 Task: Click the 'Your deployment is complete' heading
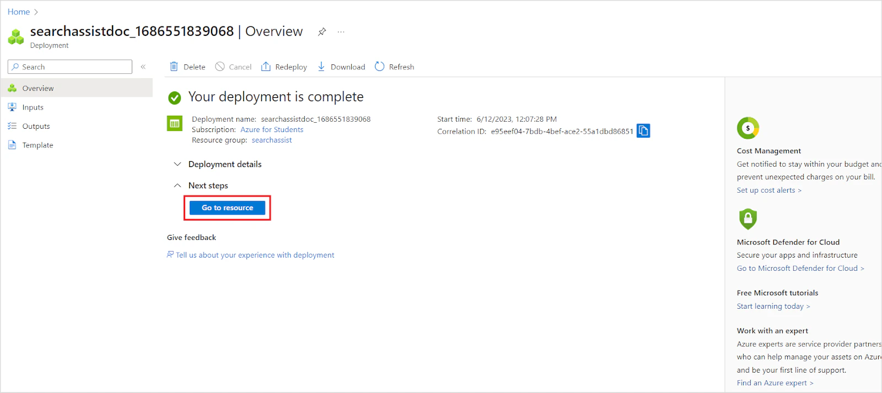pyautogui.click(x=276, y=97)
